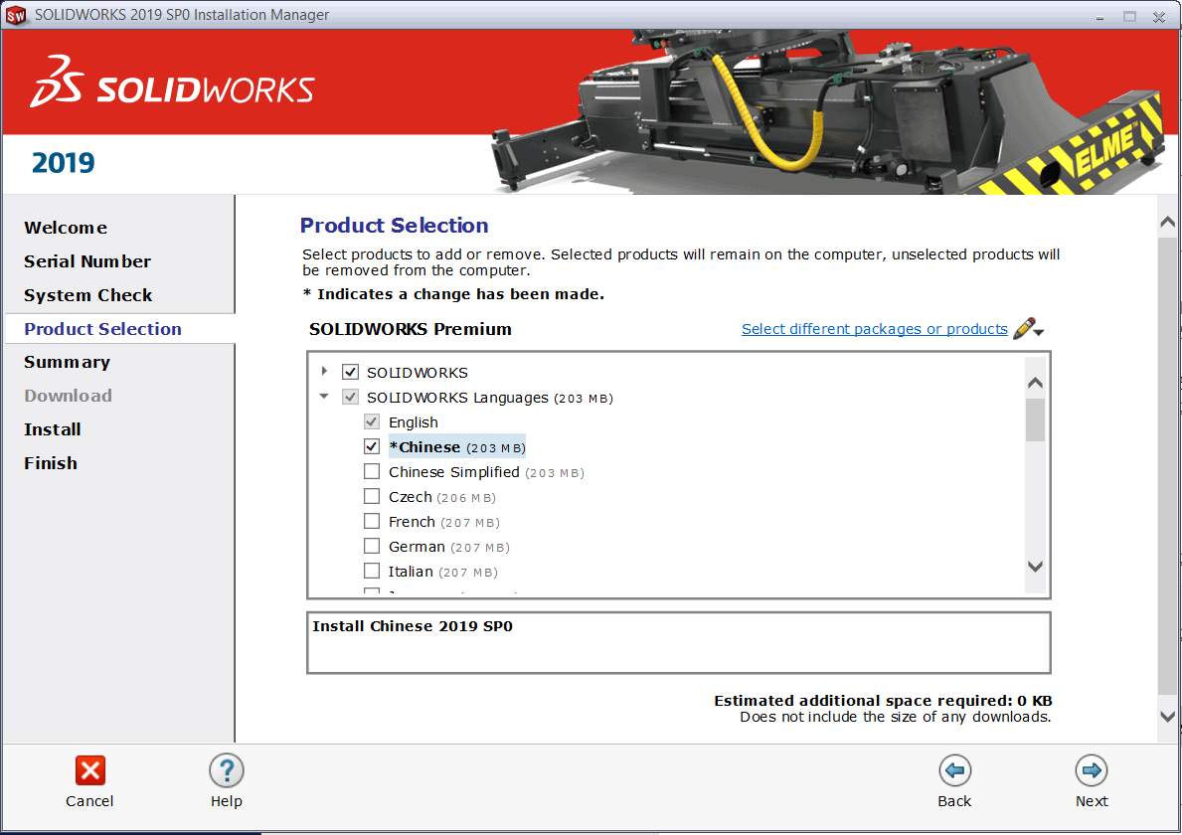Check the German language checkbox

click(372, 546)
